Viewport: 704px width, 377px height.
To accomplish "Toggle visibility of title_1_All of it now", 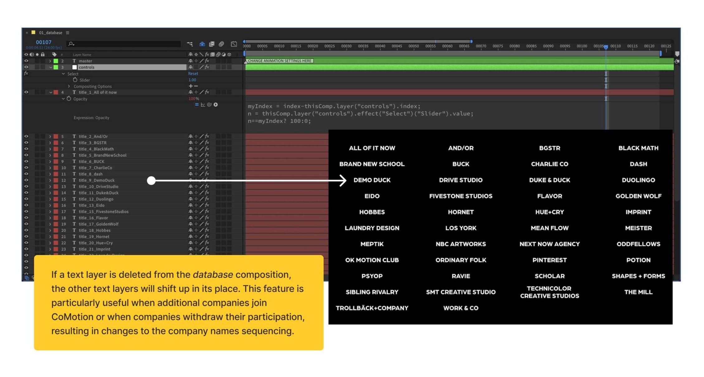I will (26, 92).
